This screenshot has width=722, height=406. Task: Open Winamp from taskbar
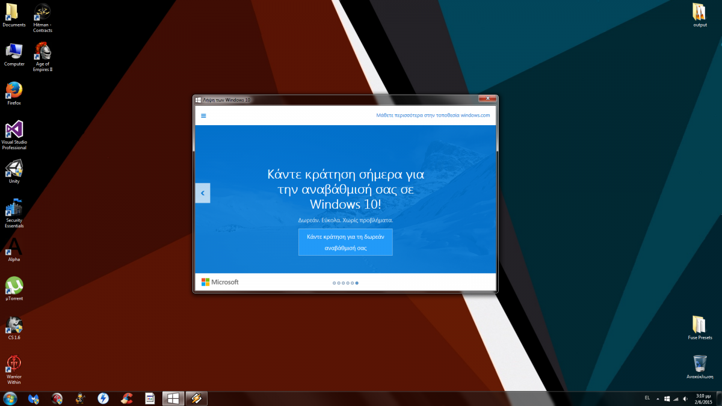[197, 398]
